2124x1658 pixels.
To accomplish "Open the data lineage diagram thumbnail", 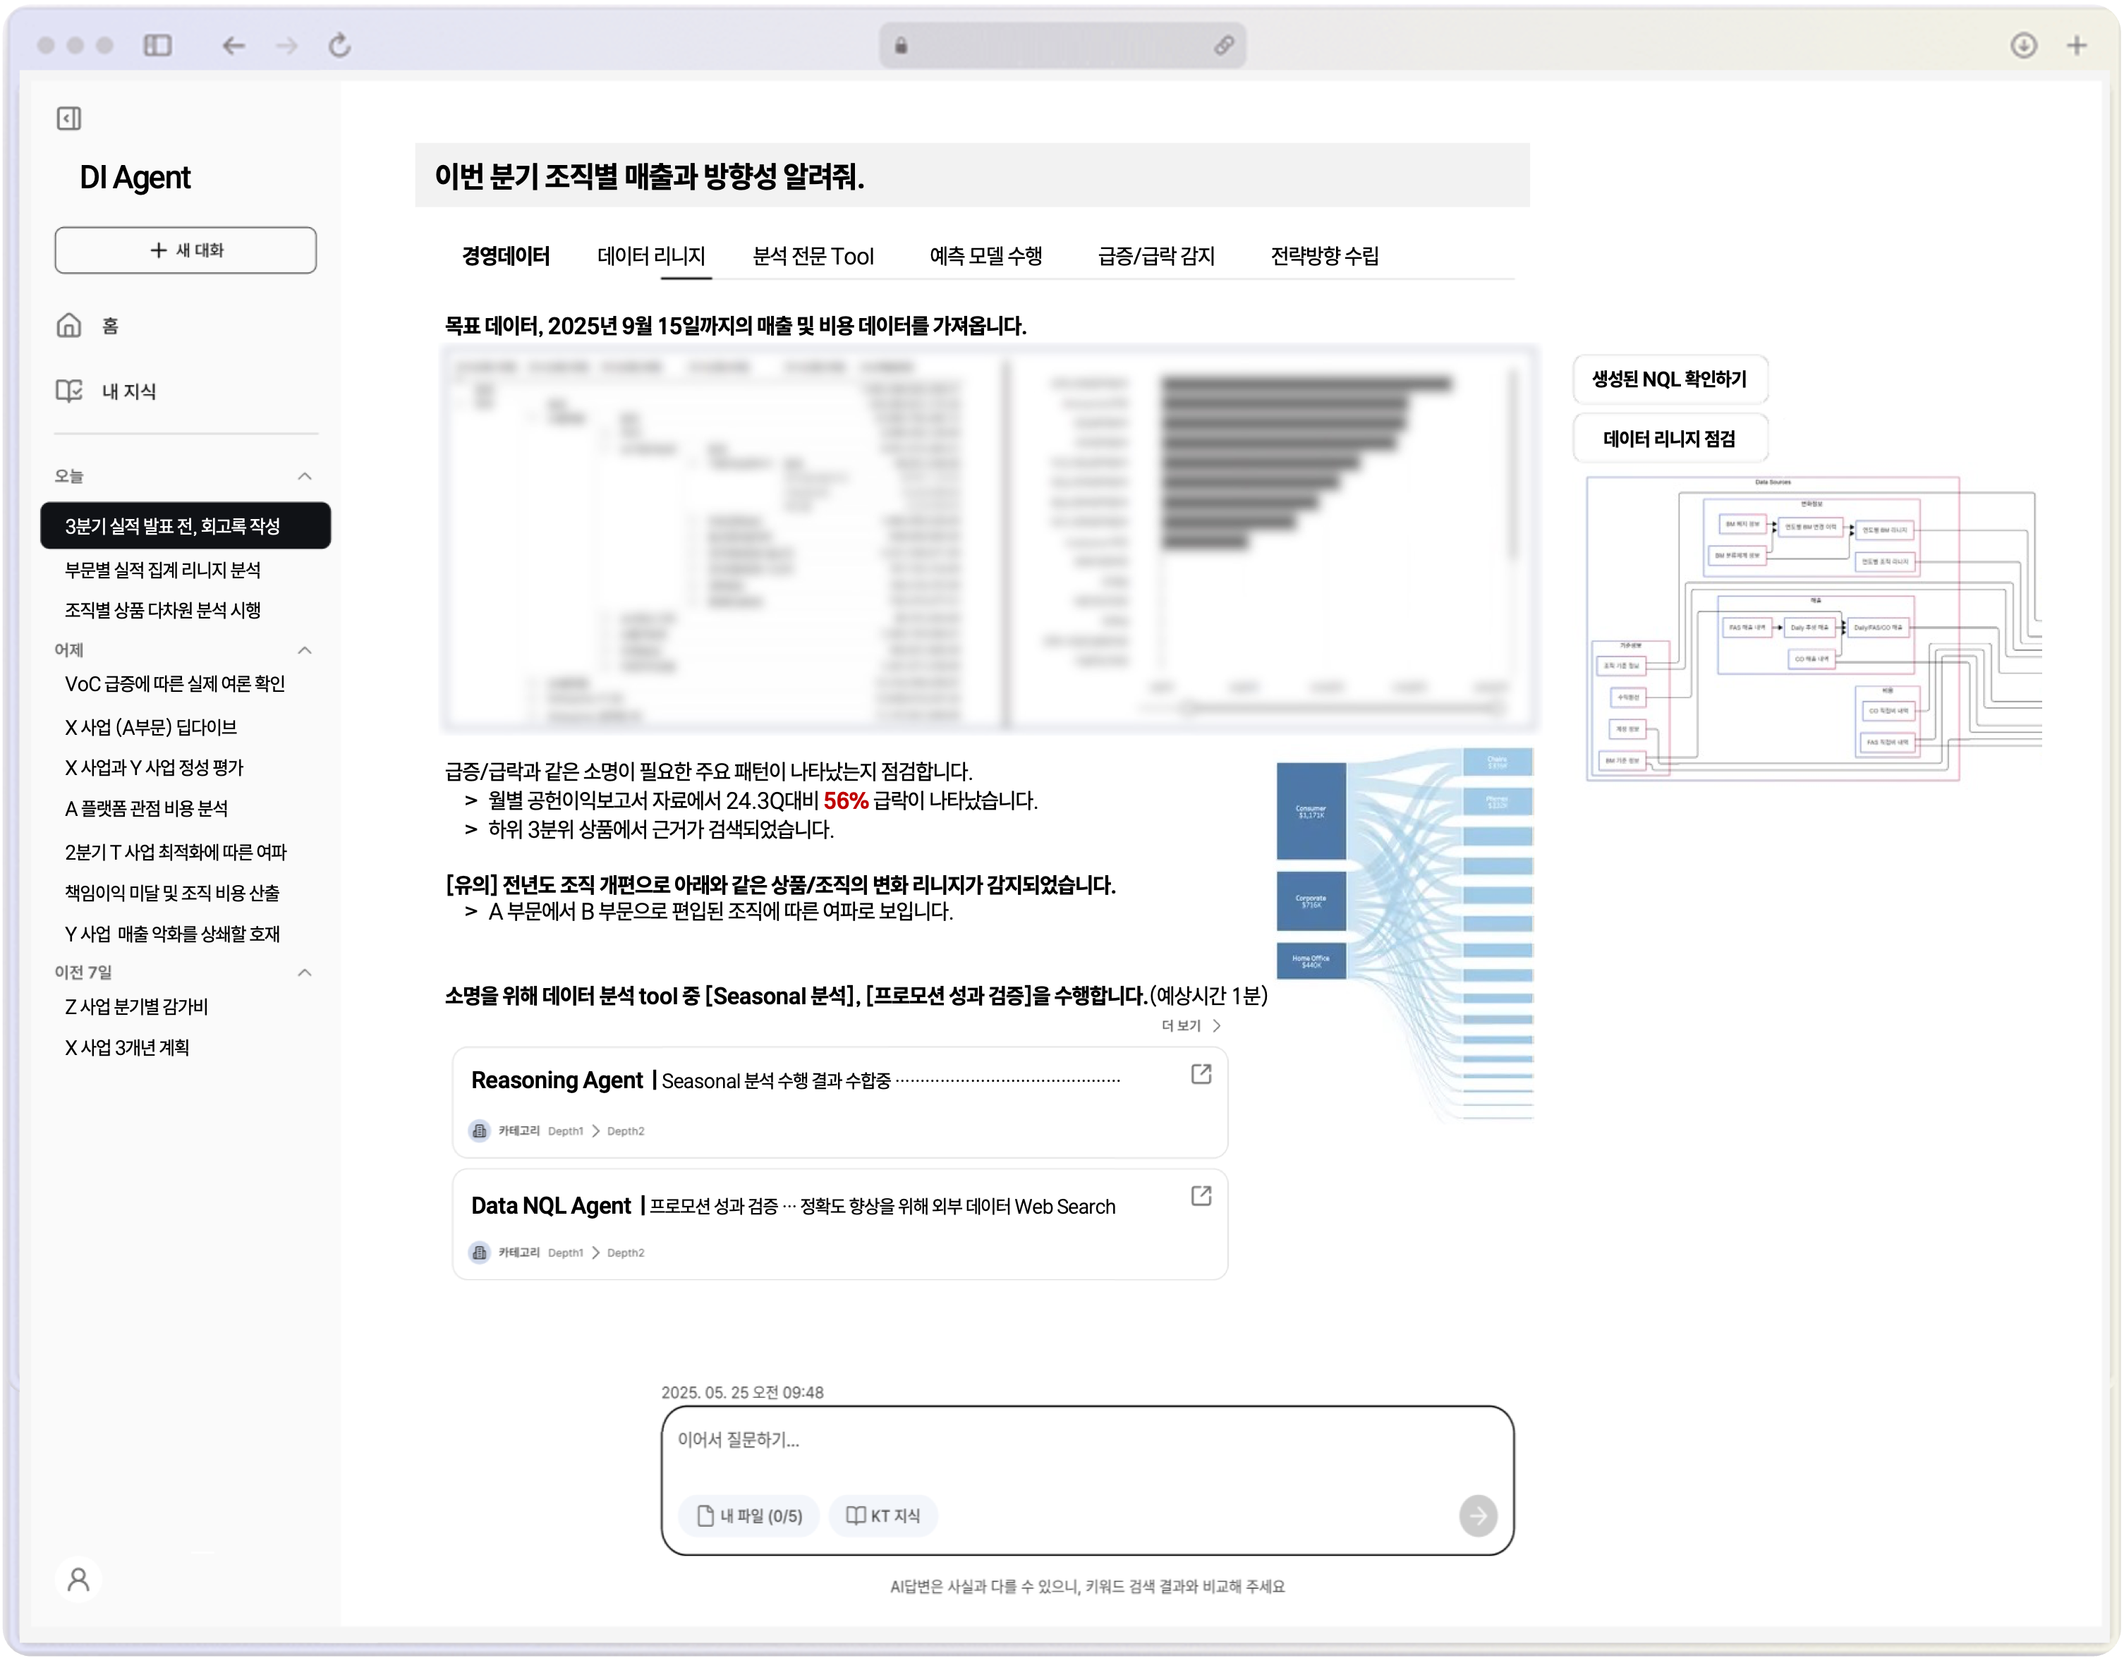I will [x=1813, y=629].
